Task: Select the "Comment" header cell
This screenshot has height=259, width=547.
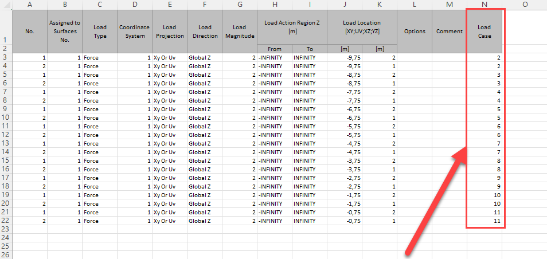Action: point(450,32)
